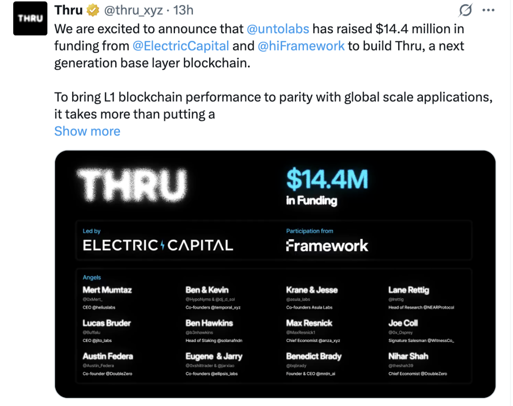
Task: Open the three-dot more options menu
Action: [488, 10]
